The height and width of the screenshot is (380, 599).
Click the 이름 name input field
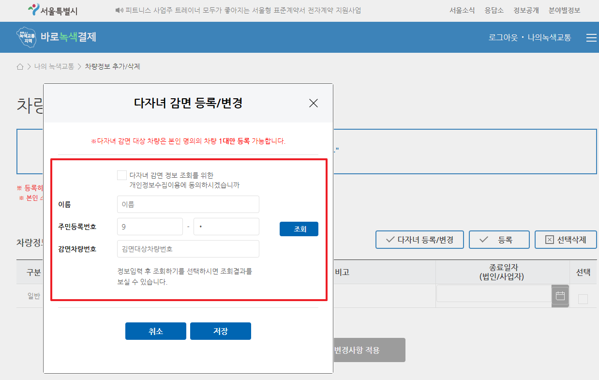pos(188,204)
